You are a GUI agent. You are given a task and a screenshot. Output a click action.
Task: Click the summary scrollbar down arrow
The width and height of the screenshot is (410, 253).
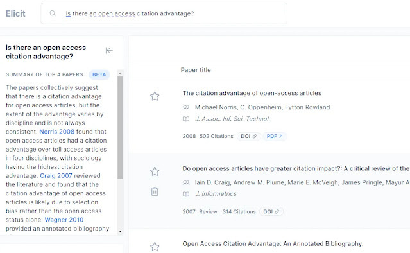(x=120, y=231)
